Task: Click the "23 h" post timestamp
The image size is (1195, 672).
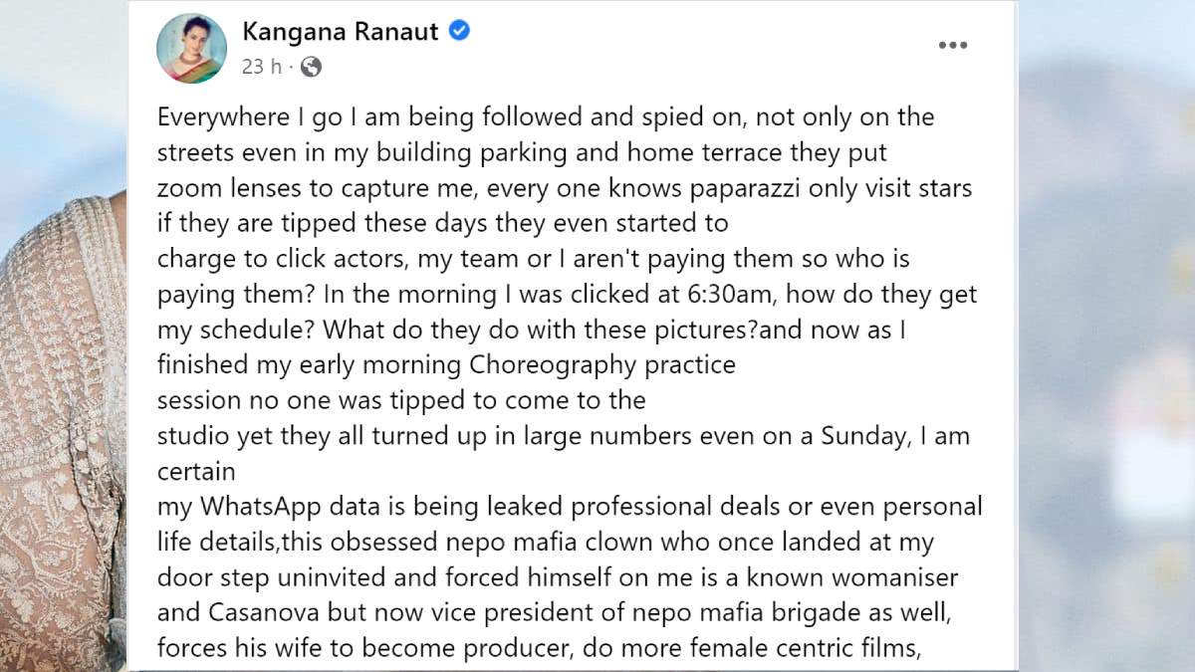Action: click(x=261, y=67)
